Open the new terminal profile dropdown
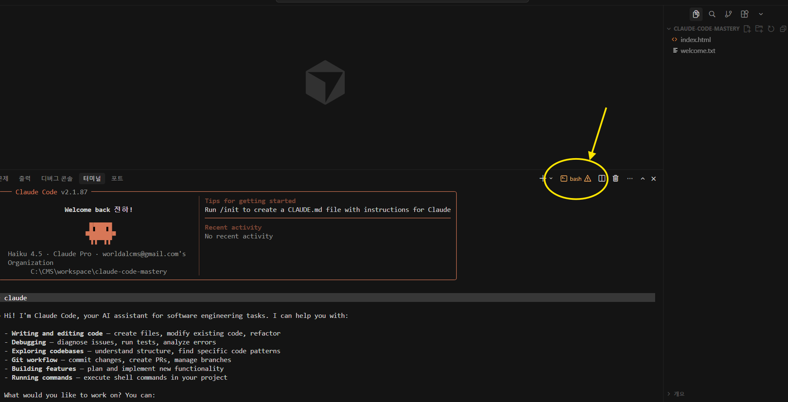 551,179
